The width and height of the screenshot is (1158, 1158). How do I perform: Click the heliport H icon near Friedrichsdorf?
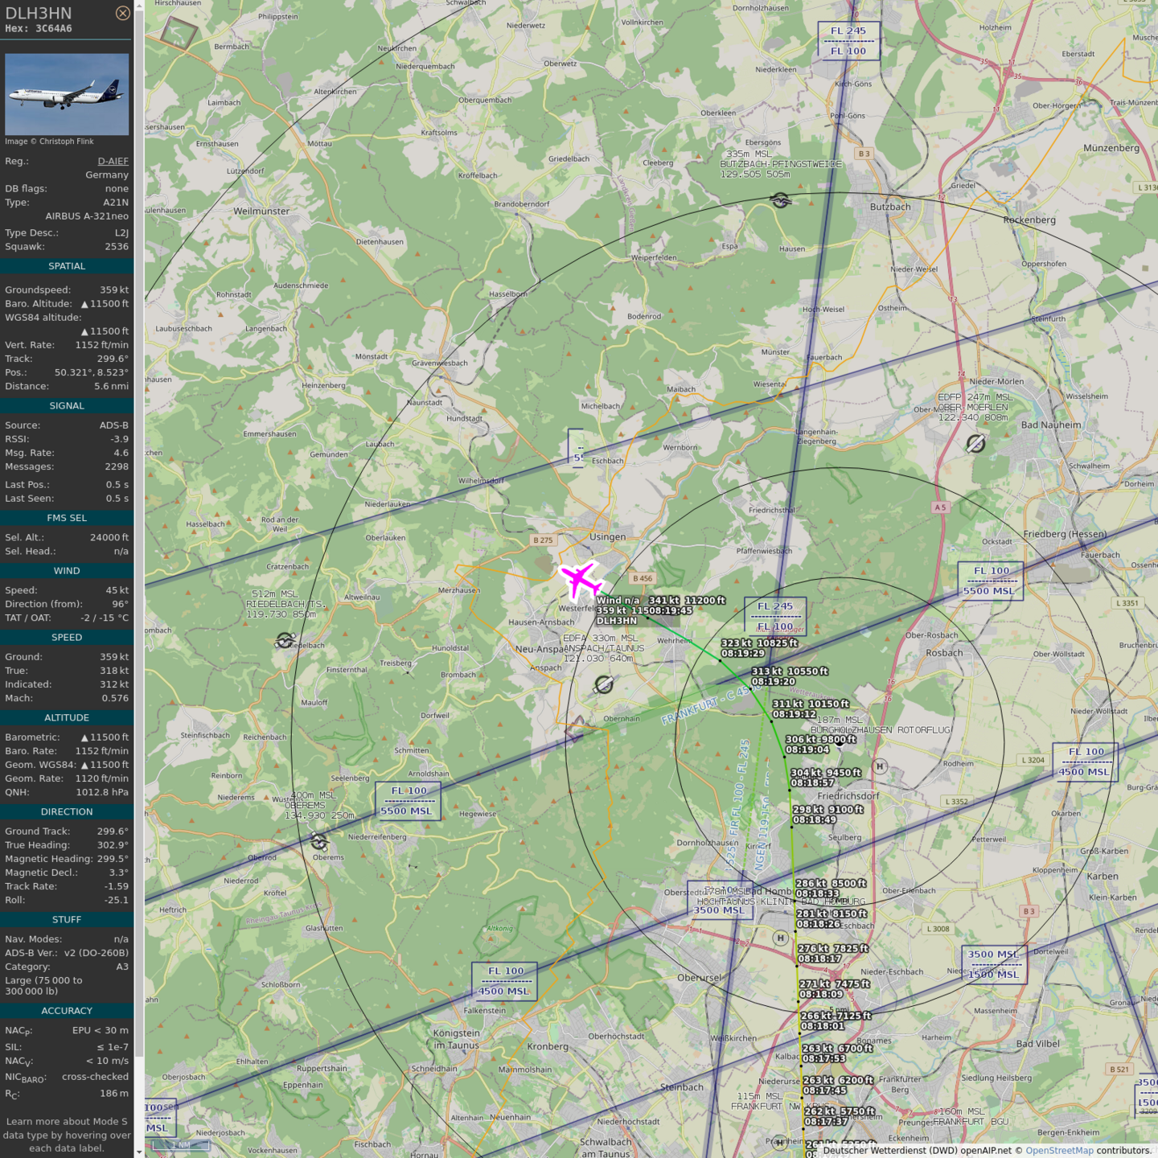point(880,766)
